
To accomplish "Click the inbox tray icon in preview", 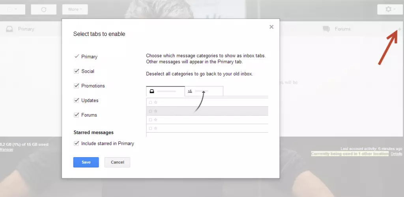I will pos(152,91).
